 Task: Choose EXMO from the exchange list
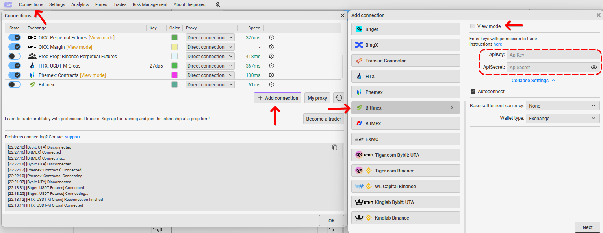(x=406, y=139)
